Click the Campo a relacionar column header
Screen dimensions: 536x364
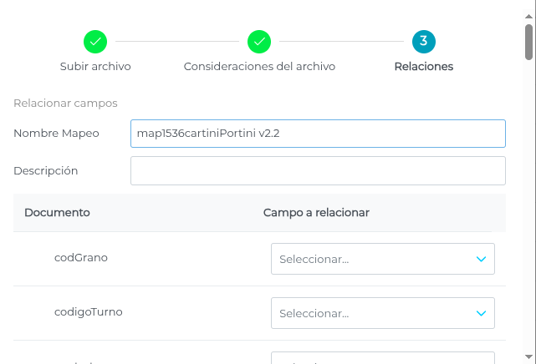pyautogui.click(x=316, y=213)
